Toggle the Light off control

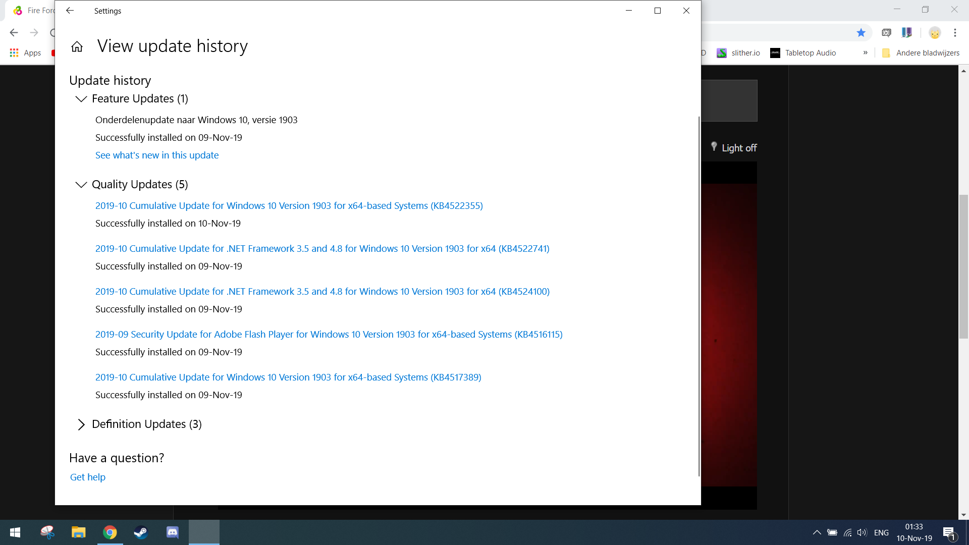click(733, 147)
